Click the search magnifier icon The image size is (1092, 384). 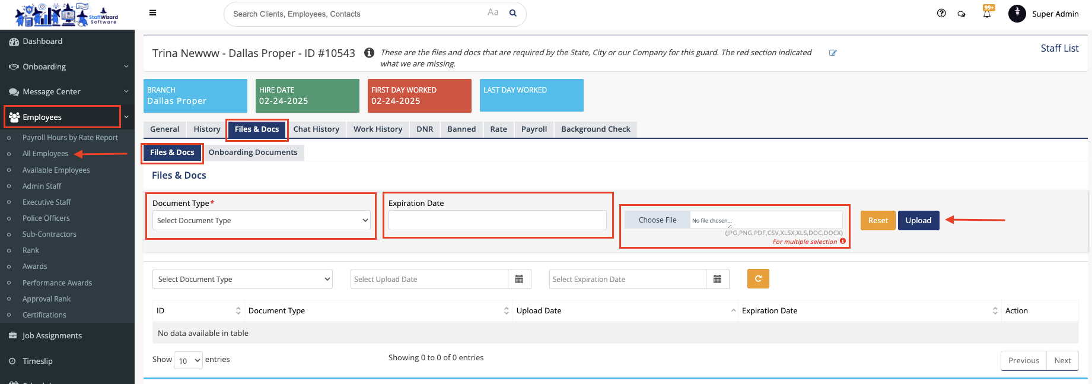pos(513,13)
